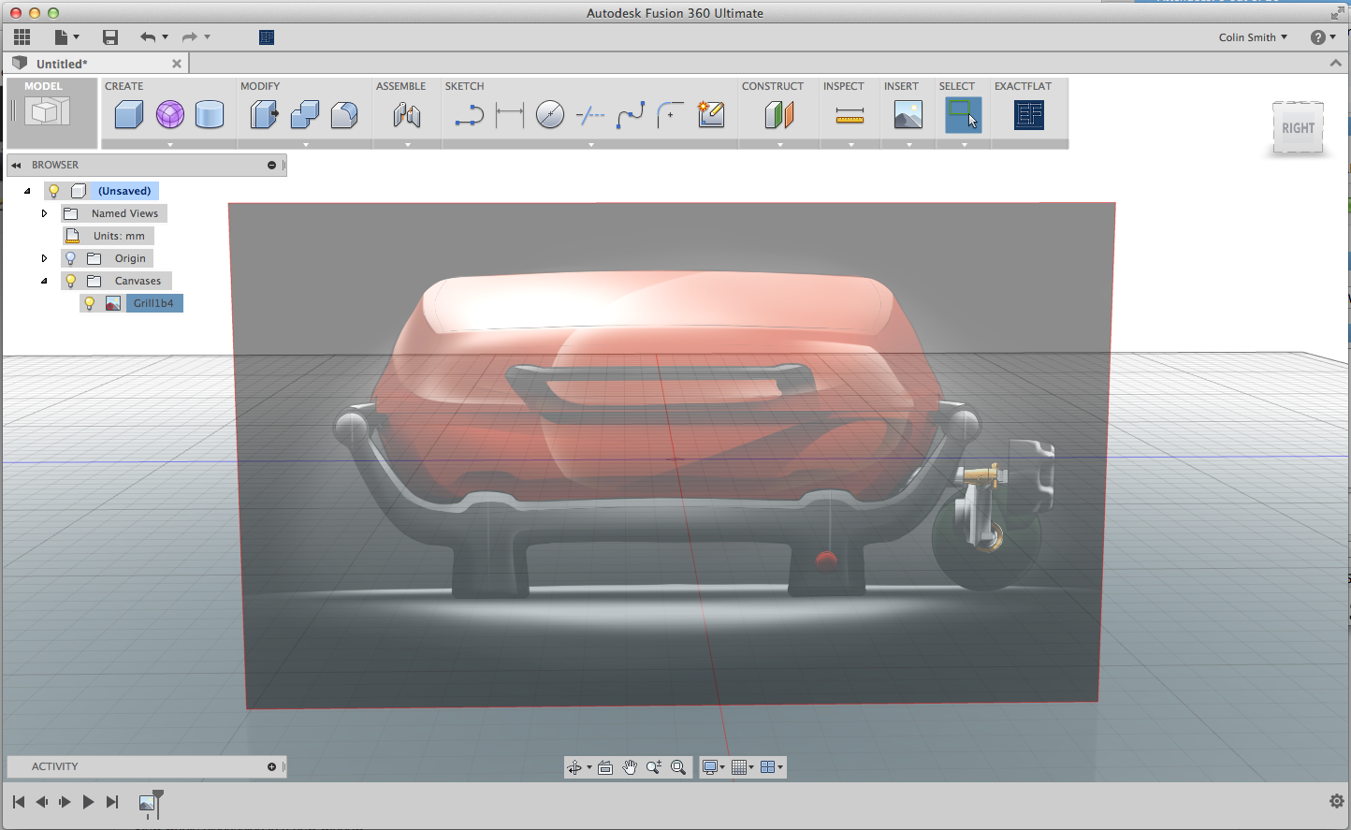Expand the Named Views tree node
This screenshot has height=830, width=1351.
[44, 213]
